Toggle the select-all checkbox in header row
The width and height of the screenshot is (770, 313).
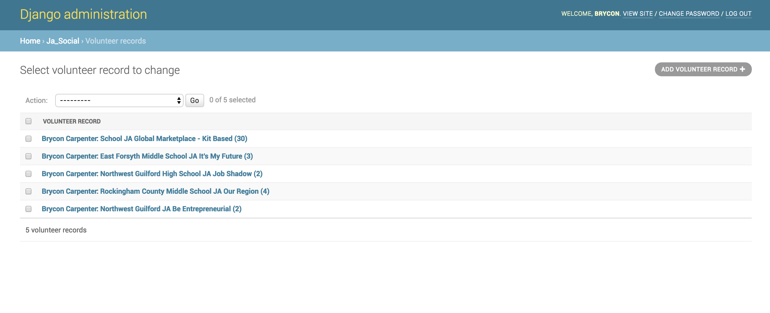(x=28, y=121)
